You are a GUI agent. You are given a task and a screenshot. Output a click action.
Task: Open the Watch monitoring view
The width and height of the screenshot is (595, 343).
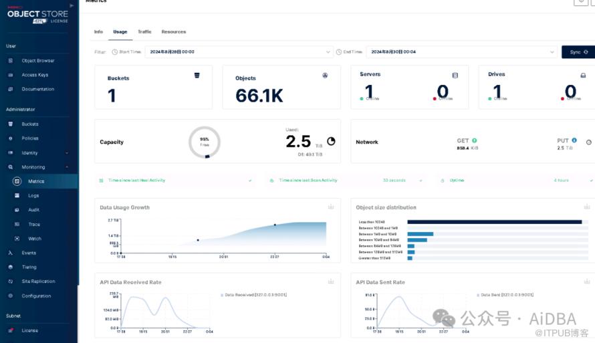34,239
